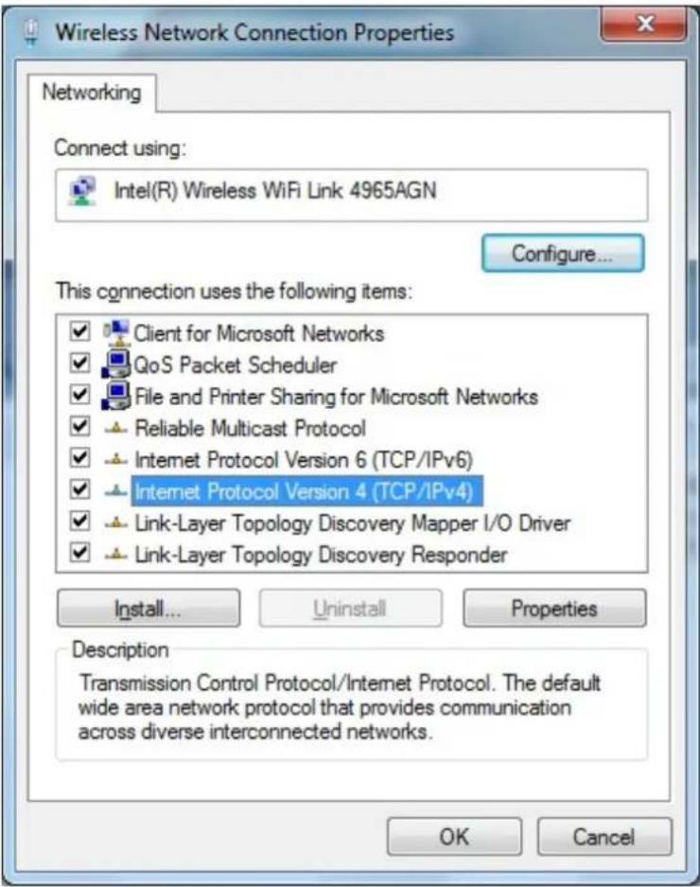Image resolution: width=700 pixels, height=887 pixels.
Task: Click 'This connection uses the following items' label
Action: [234, 292]
